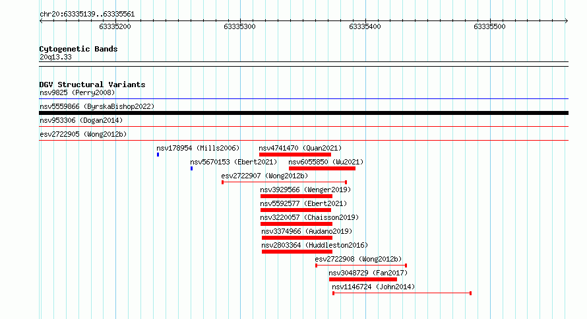
Task: Click the red bar under nsv3220057 (Chaisson2019)
Action: 297,224
